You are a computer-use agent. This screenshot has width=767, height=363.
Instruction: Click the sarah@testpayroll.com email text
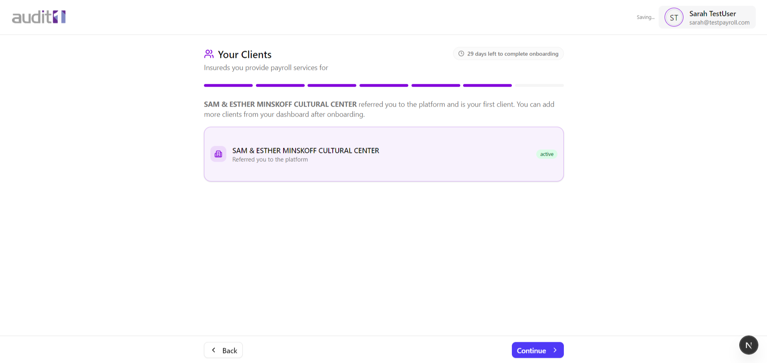(719, 23)
